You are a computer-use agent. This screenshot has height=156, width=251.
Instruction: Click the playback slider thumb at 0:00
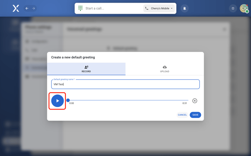[68, 100]
